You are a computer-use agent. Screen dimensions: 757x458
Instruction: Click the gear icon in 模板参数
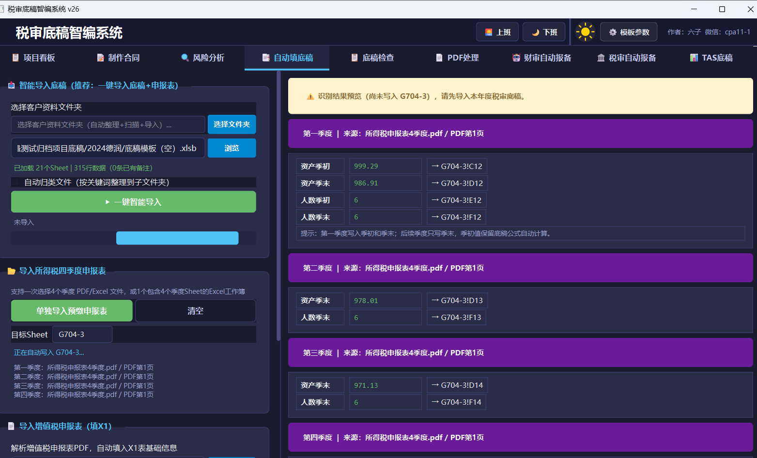(613, 32)
